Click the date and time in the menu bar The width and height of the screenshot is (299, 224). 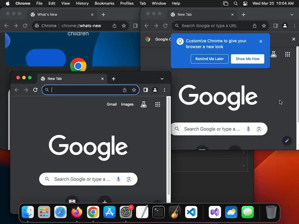[x=273, y=3]
